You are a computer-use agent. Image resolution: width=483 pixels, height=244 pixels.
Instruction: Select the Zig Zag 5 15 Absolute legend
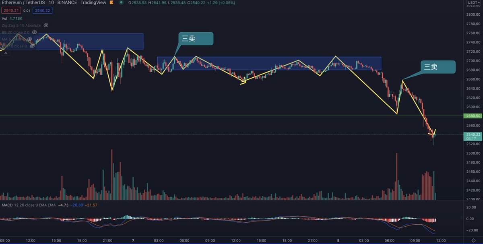tap(21, 25)
